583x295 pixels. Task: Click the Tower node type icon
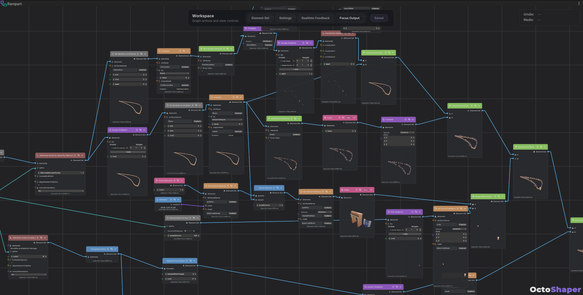click(325, 118)
